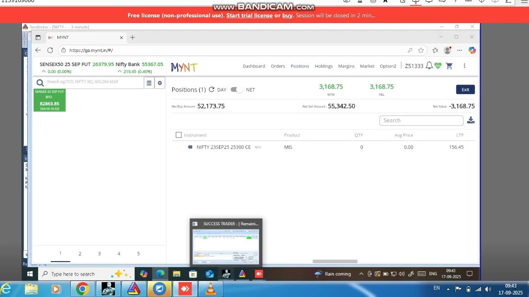The height and width of the screenshot is (297, 529).
Task: Click the favorites star in address bar
Action: 421,50
